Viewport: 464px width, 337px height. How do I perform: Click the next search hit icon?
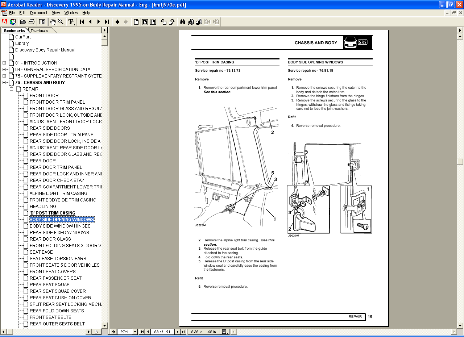point(216,22)
